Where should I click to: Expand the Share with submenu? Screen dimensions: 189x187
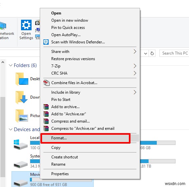click(135, 52)
